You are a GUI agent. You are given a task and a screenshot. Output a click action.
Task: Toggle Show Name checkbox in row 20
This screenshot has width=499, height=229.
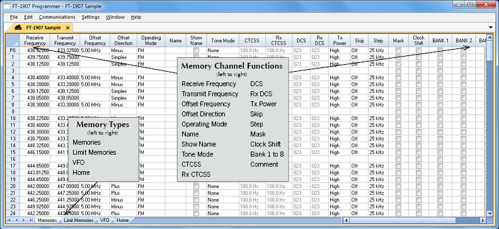point(196,186)
